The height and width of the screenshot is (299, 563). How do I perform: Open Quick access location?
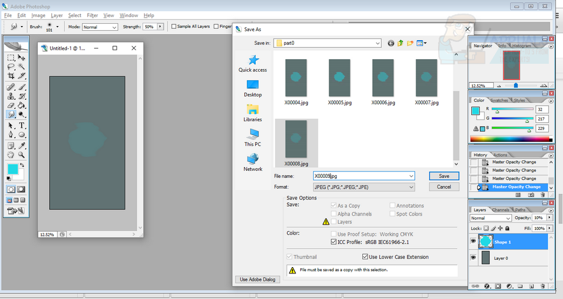click(x=253, y=64)
